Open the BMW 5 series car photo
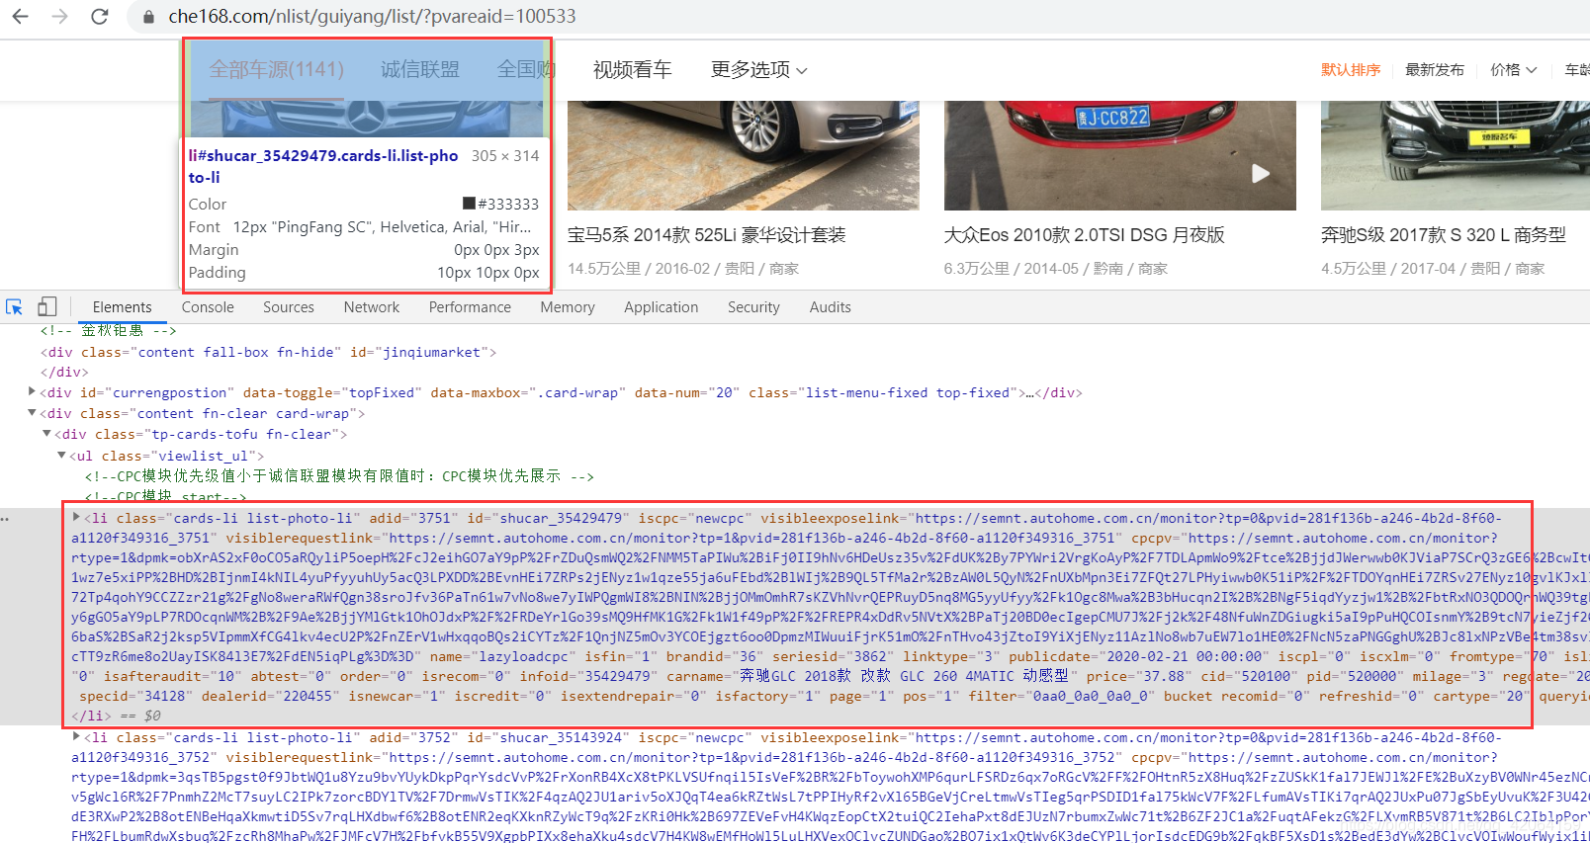The width and height of the screenshot is (1590, 843). (743, 155)
